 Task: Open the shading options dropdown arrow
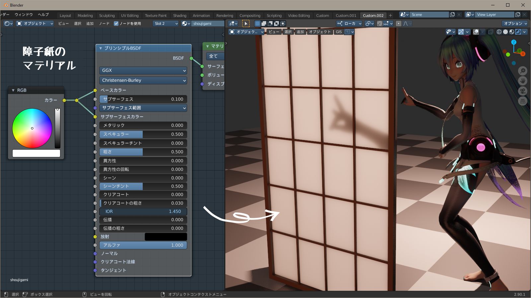pos(525,32)
